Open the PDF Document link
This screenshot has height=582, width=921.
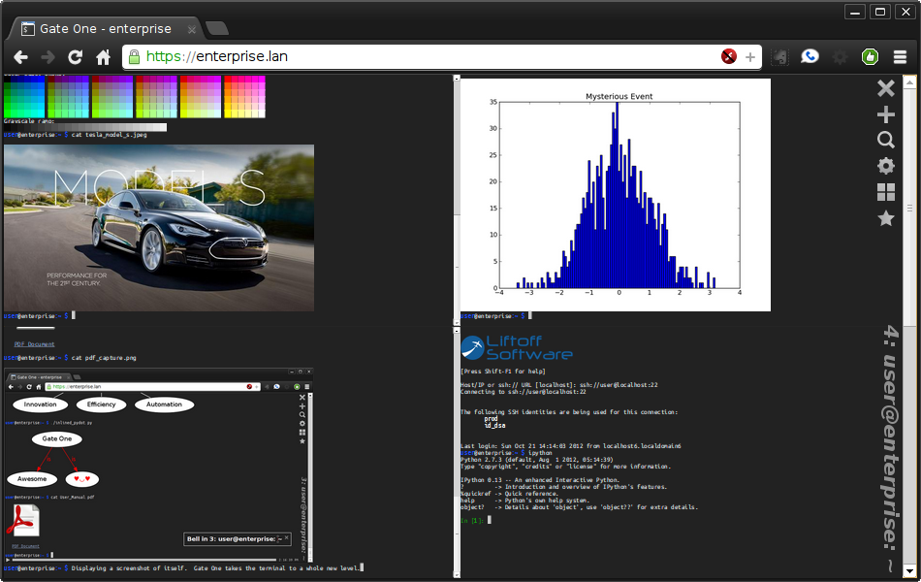point(34,344)
